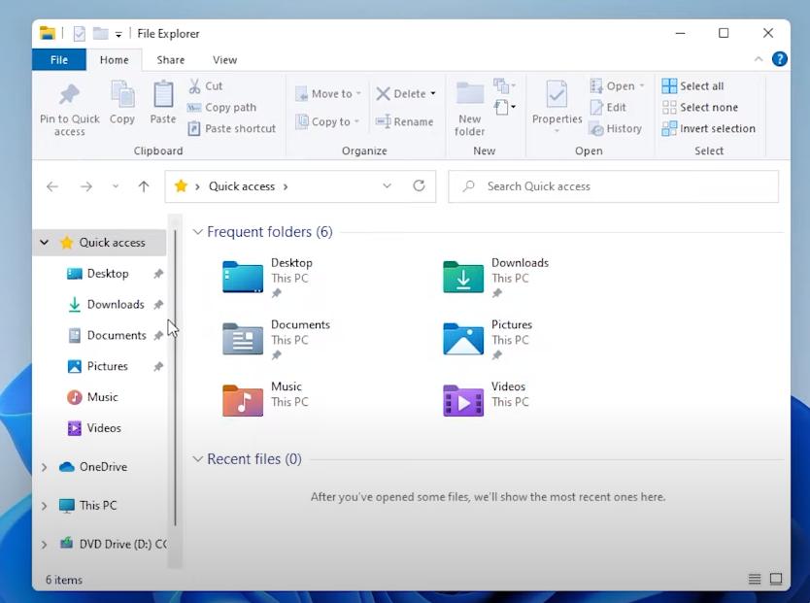The width and height of the screenshot is (810, 603).
Task: Open the address bar history dropdown
Action: pos(387,186)
